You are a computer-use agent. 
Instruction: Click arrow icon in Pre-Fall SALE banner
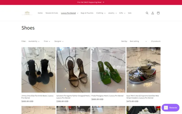(x=103, y=2)
